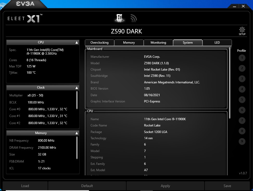
Task: Collapse the CPU panel arrow
Action: (77, 42)
